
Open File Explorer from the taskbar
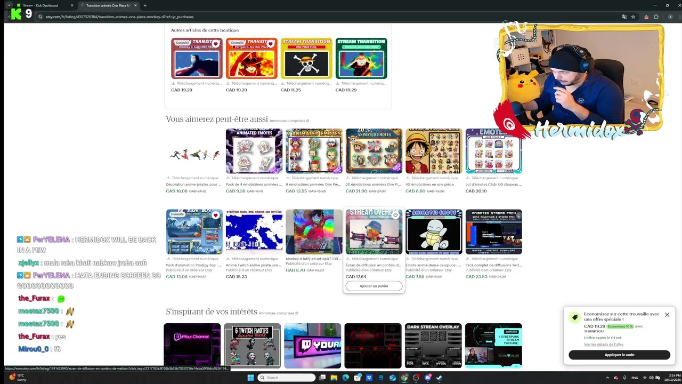click(334, 378)
